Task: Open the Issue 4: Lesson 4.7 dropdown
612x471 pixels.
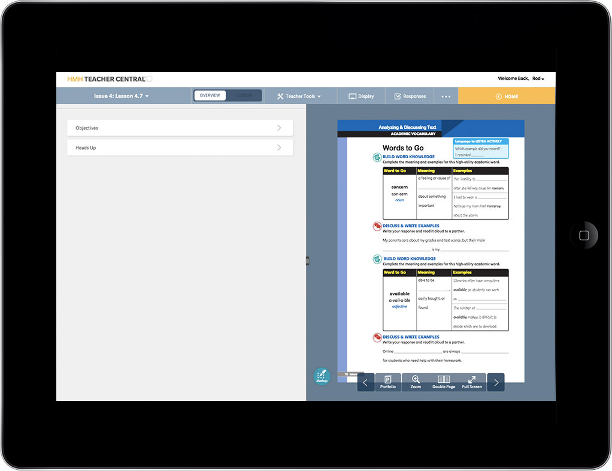Action: pyautogui.click(x=122, y=96)
